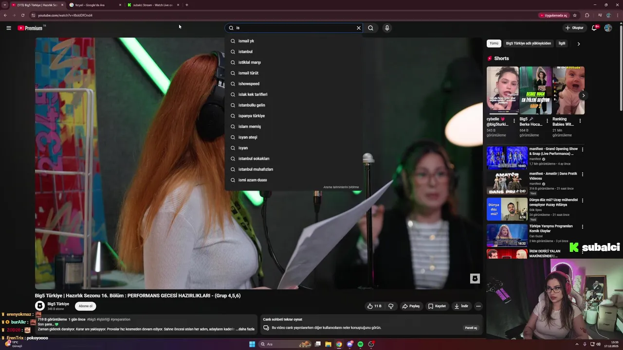Open options for manifest Grand Opening Show

(582, 149)
